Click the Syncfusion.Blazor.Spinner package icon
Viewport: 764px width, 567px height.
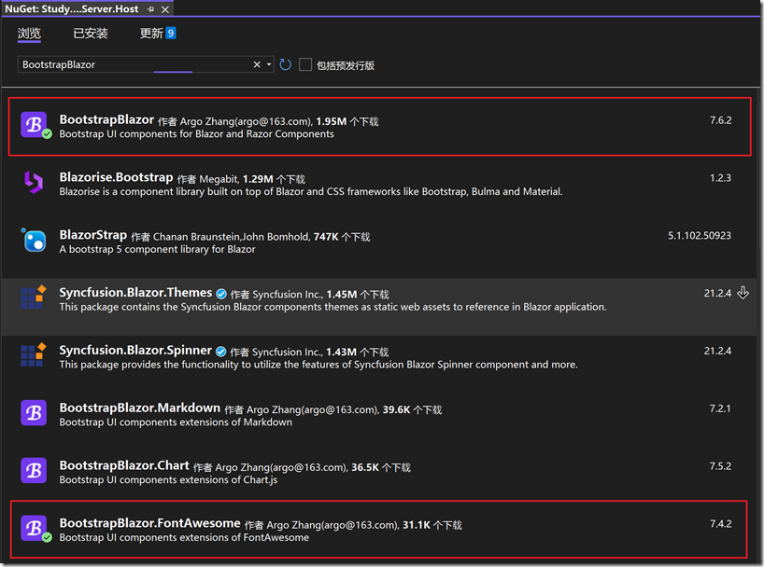[34, 354]
